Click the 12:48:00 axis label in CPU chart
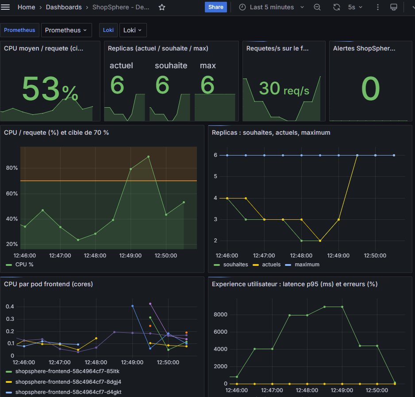The height and width of the screenshot is (397, 415). click(x=95, y=256)
